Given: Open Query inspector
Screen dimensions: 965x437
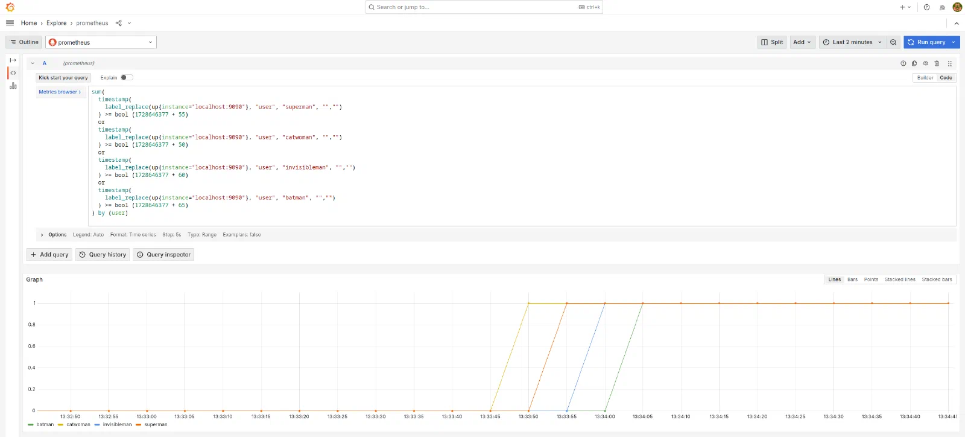Looking at the screenshot, I should point(163,255).
